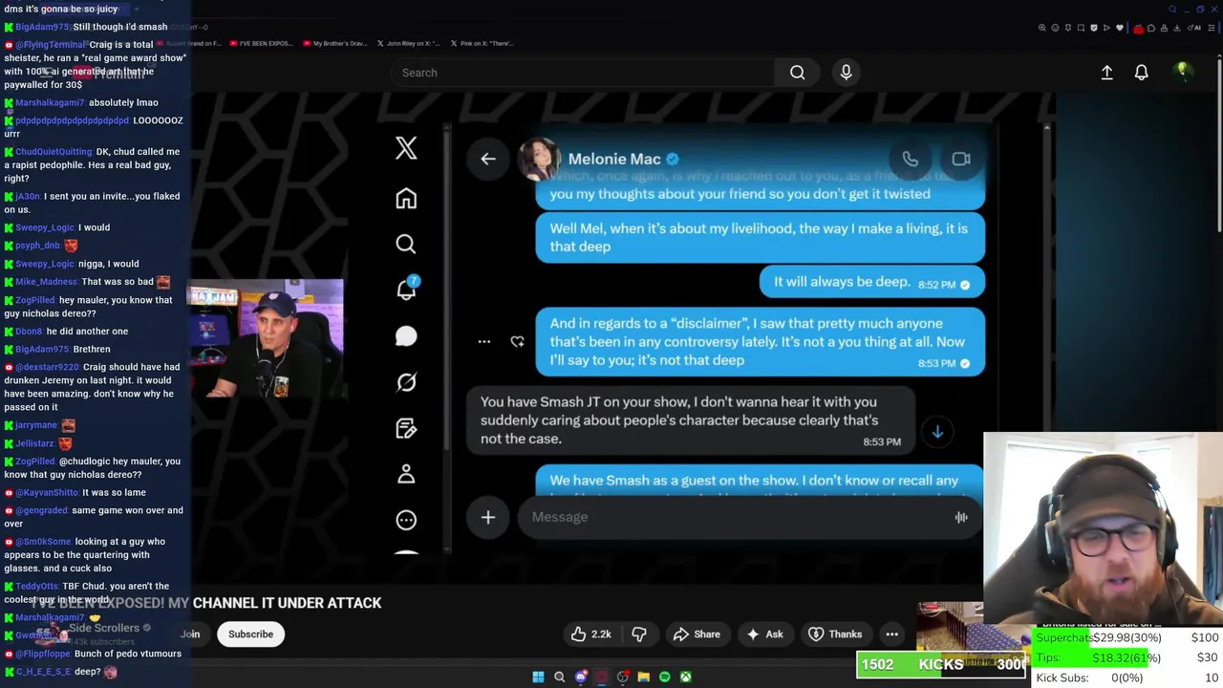The image size is (1223, 688).
Task: Open three-dot options beside disclaimer message
Action: [484, 341]
